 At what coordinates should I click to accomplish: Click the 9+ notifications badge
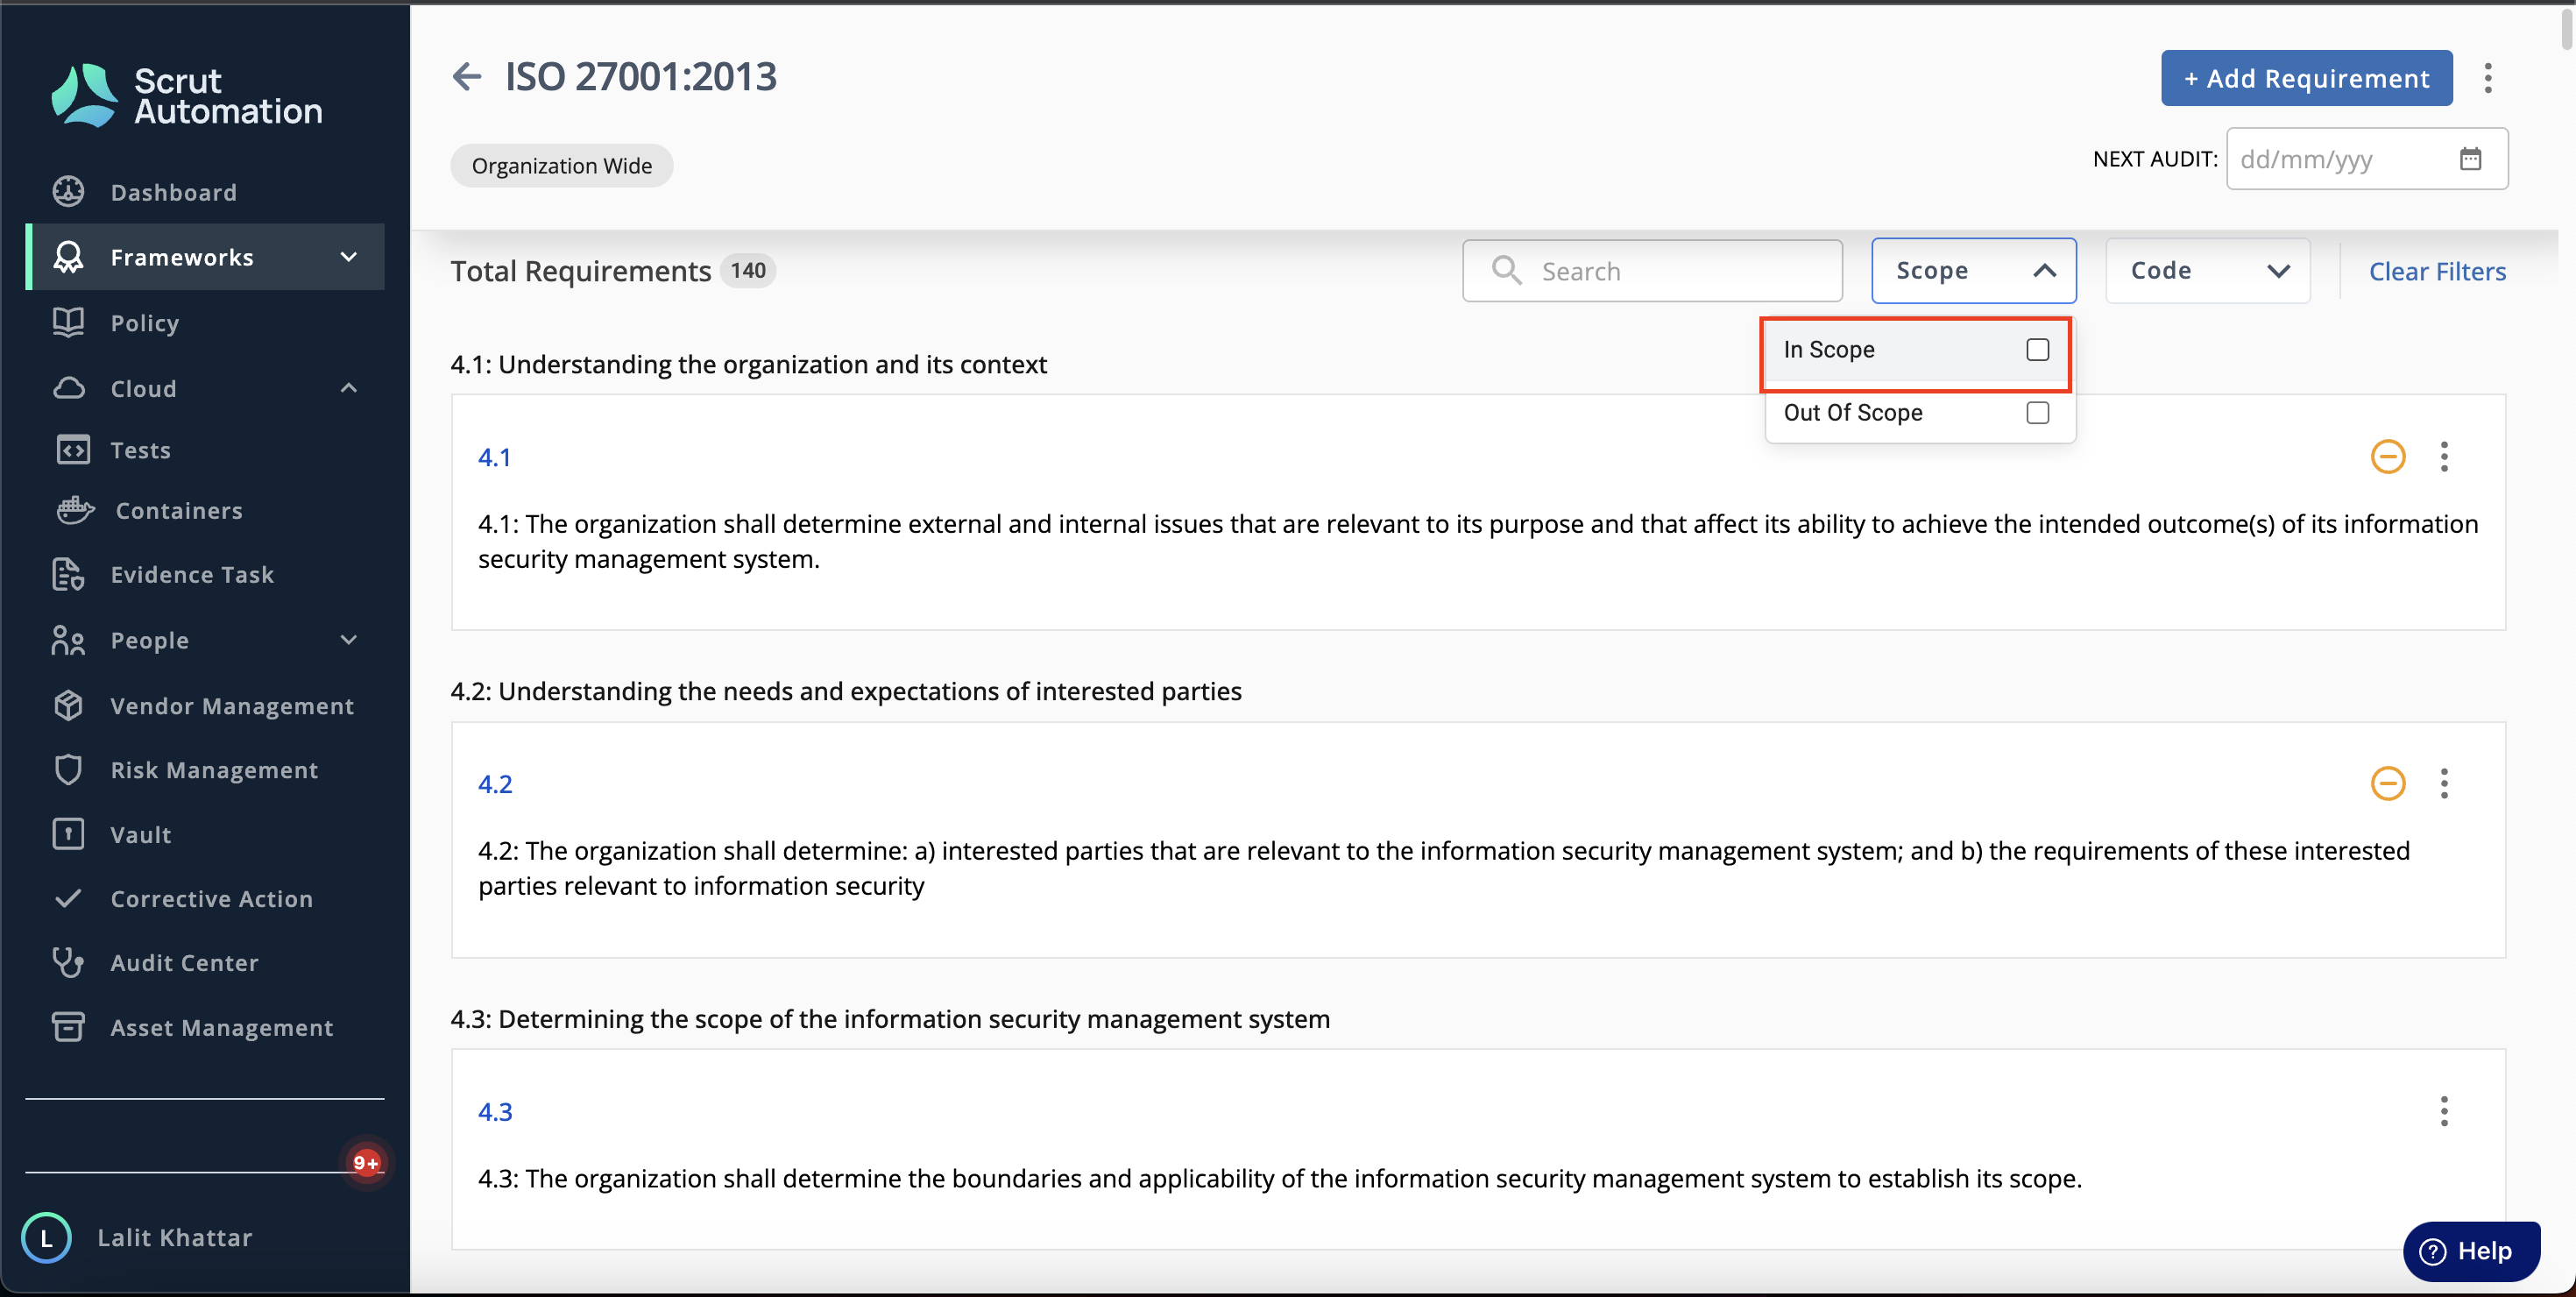tap(366, 1162)
